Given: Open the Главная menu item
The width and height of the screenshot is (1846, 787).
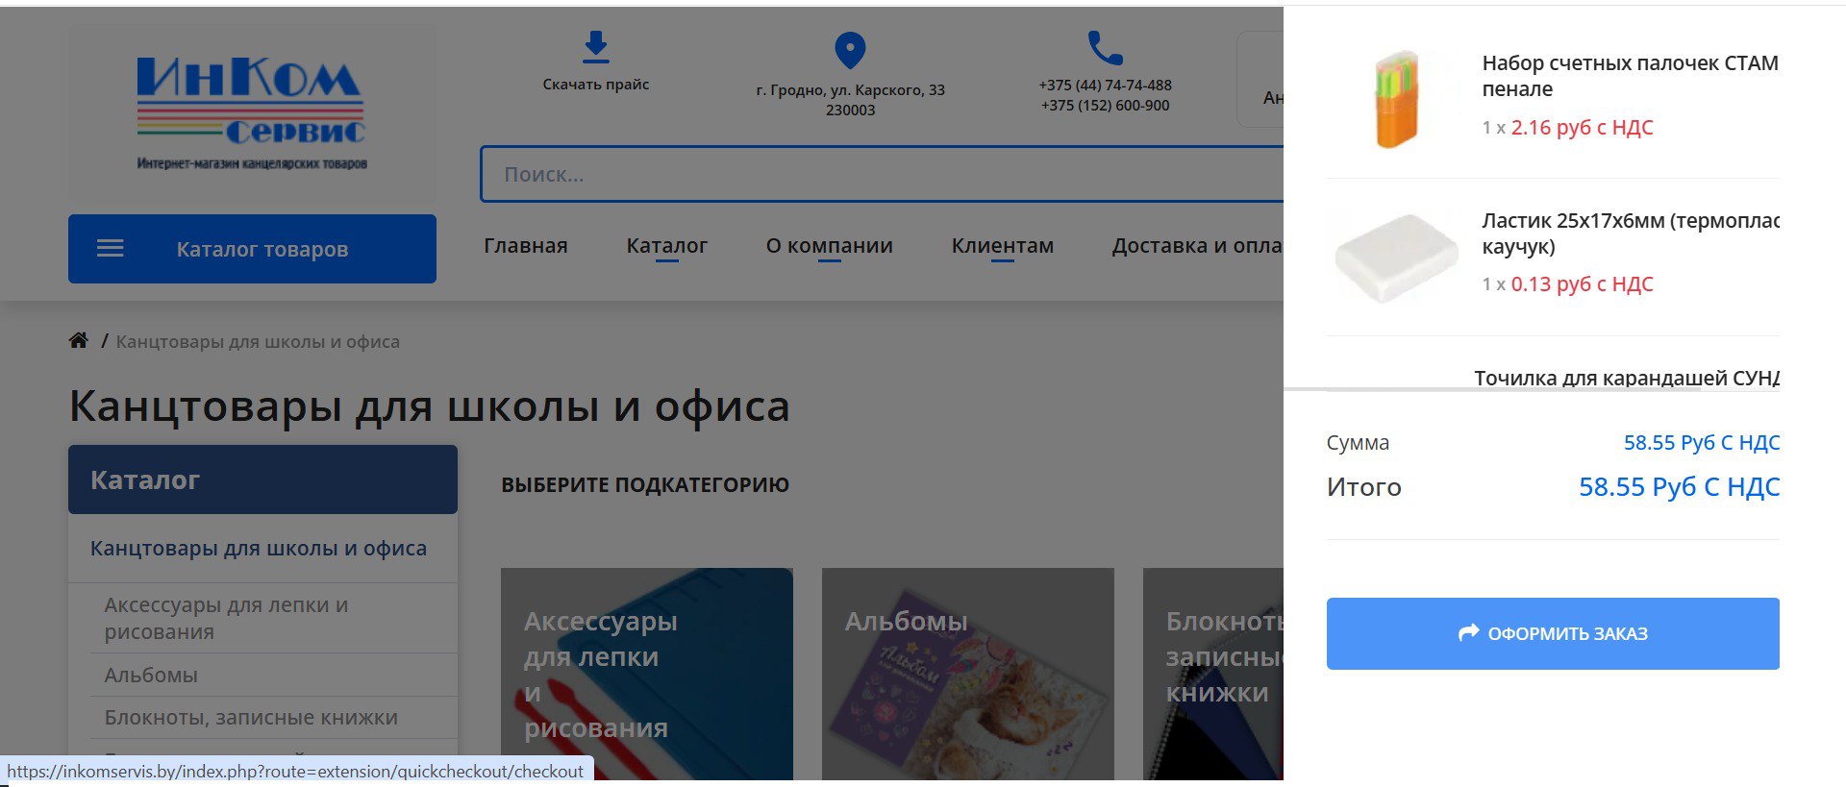Looking at the screenshot, I should 525,246.
